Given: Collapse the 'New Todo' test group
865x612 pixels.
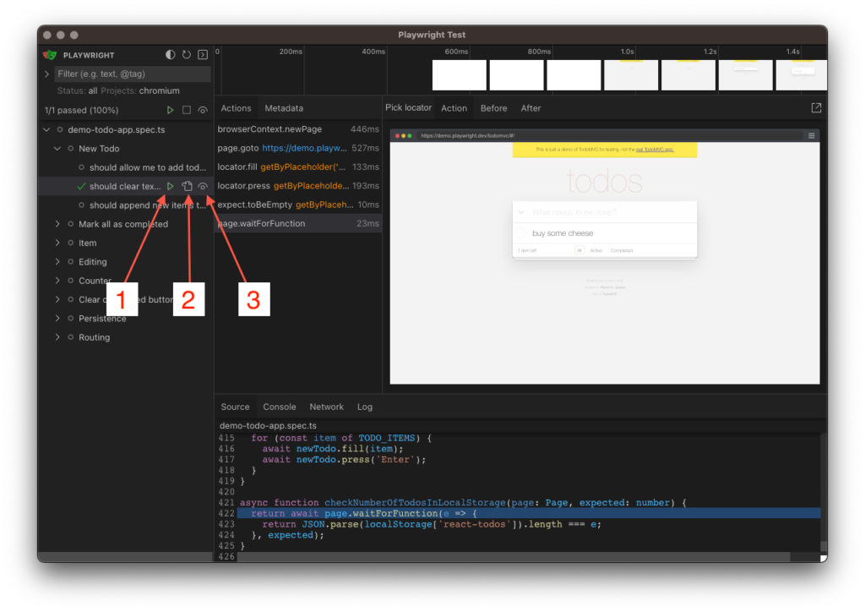Looking at the screenshot, I should (57, 148).
